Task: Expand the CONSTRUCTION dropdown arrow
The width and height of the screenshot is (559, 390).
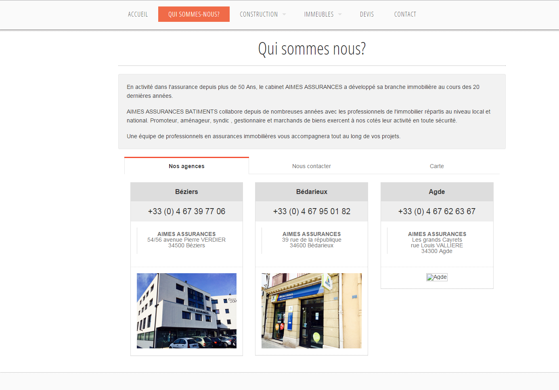Action: point(284,15)
